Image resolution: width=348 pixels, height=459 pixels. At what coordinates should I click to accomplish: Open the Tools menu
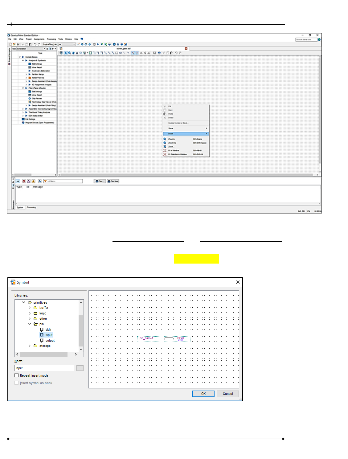pos(60,39)
